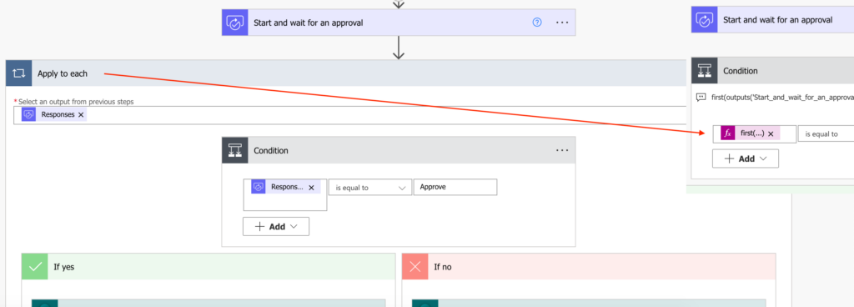Viewport: 854px width, 307px height.
Task: Remove the first(...) expression token
Action: pyautogui.click(x=771, y=134)
